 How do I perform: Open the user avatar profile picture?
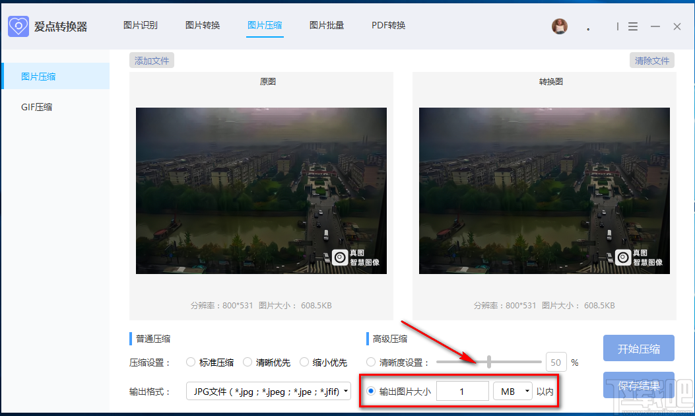[560, 26]
